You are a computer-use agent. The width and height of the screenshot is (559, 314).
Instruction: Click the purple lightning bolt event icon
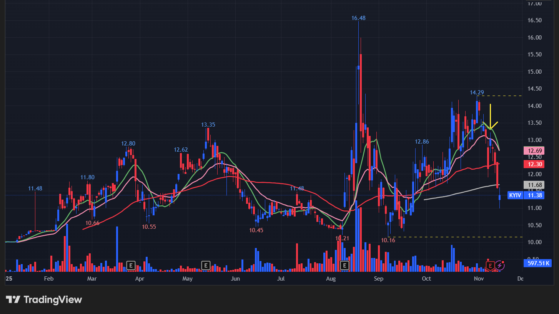click(499, 265)
